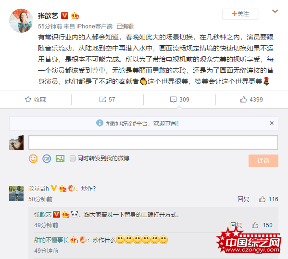Viewport: 288px width, 259px height.
Task: Open the emoji picker smiley icon
Action: 33,158
